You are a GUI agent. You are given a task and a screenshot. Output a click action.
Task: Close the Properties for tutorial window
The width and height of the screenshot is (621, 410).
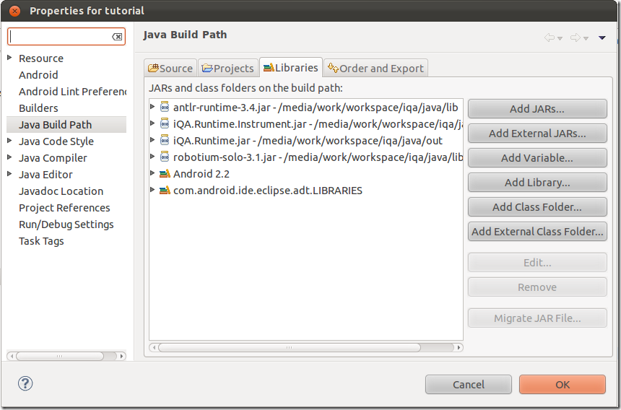(14, 11)
